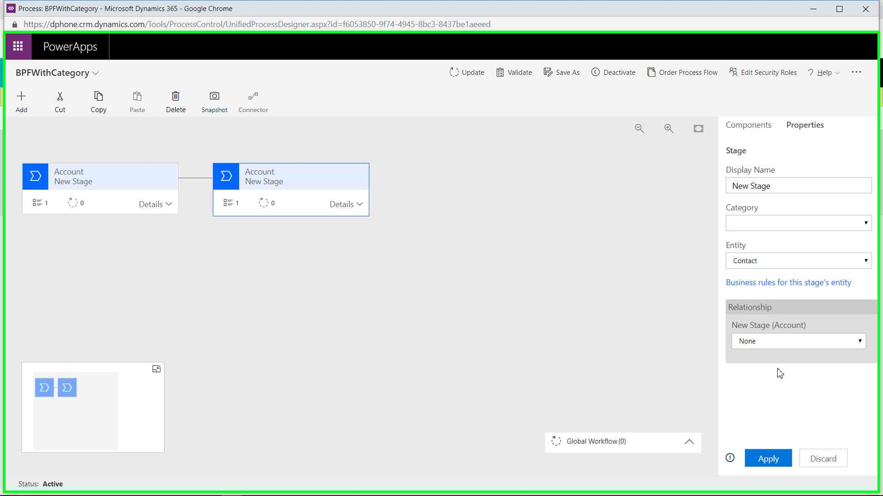Open the Help menu
The image size is (883, 496).
(824, 73)
